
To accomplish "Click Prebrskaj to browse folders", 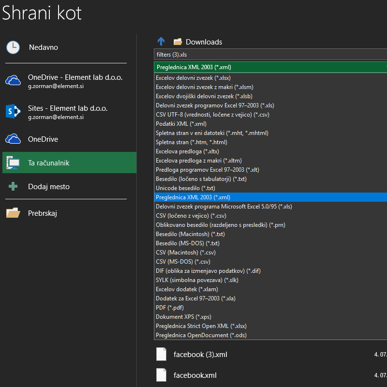I will click(x=69, y=213).
